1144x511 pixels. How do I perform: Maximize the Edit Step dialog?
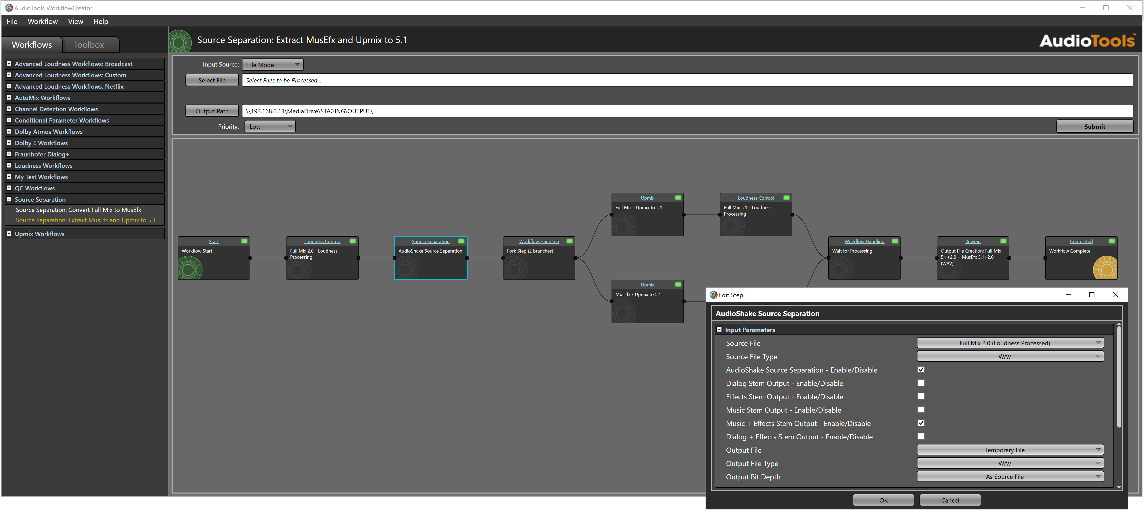point(1092,295)
